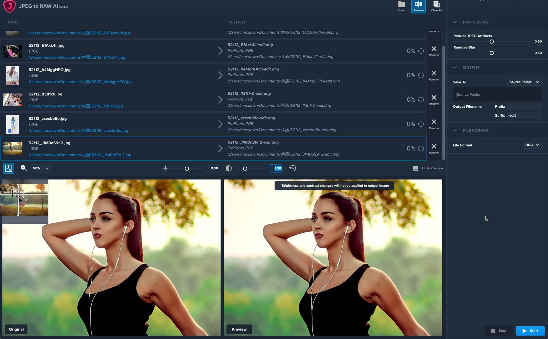Viewport: 548px width, 339px height.
Task: Toggle the Preview mode button
Action: click(x=418, y=6)
